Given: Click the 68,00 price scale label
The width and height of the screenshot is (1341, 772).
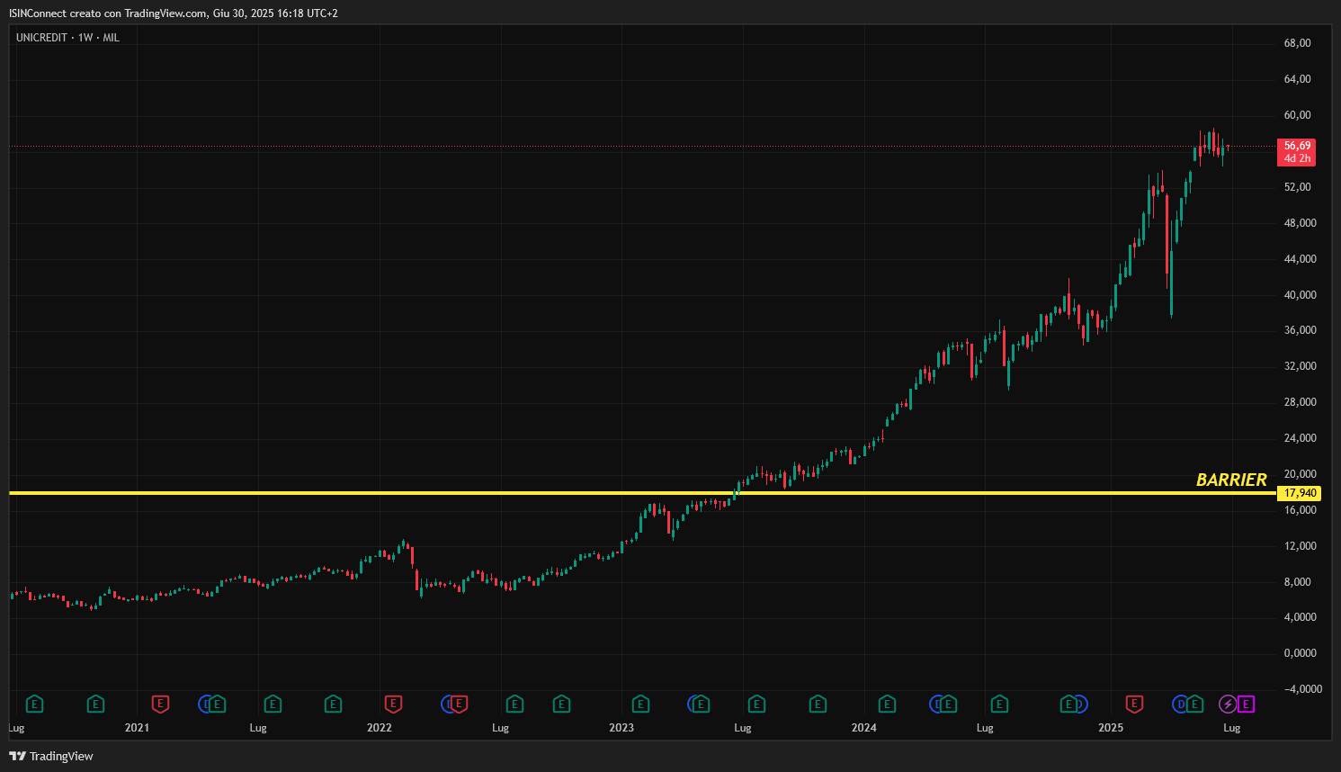Looking at the screenshot, I should pos(1297,43).
